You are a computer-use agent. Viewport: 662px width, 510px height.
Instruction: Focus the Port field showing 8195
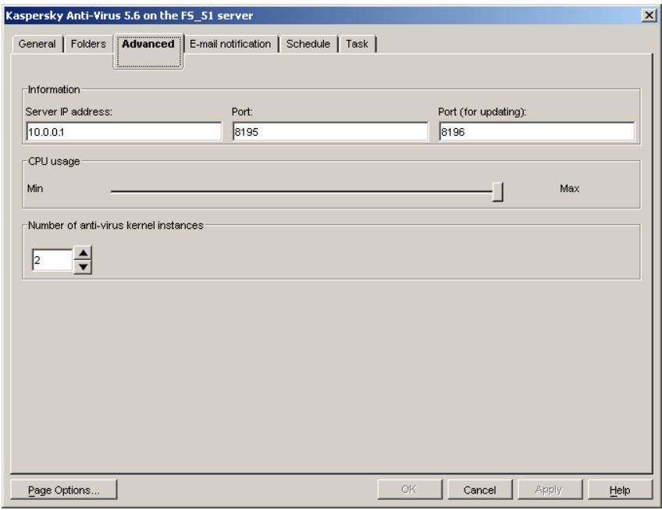330,132
